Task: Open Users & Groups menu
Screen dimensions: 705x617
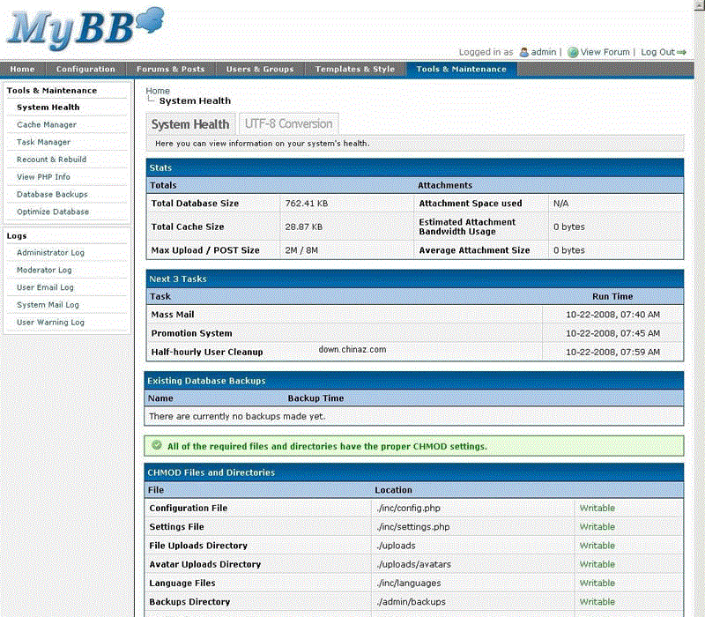Action: tap(260, 70)
